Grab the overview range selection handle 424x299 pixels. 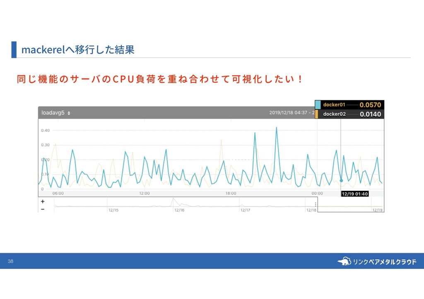(x=316, y=204)
